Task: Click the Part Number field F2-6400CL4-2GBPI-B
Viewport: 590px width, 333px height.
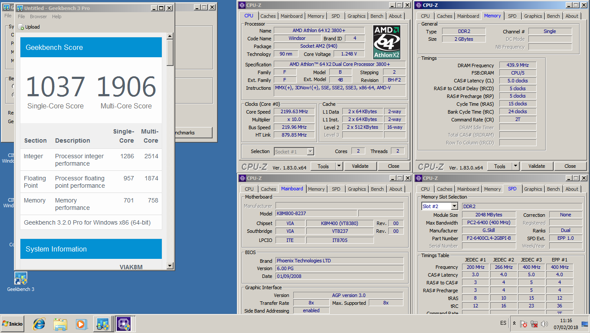Action: coord(489,238)
